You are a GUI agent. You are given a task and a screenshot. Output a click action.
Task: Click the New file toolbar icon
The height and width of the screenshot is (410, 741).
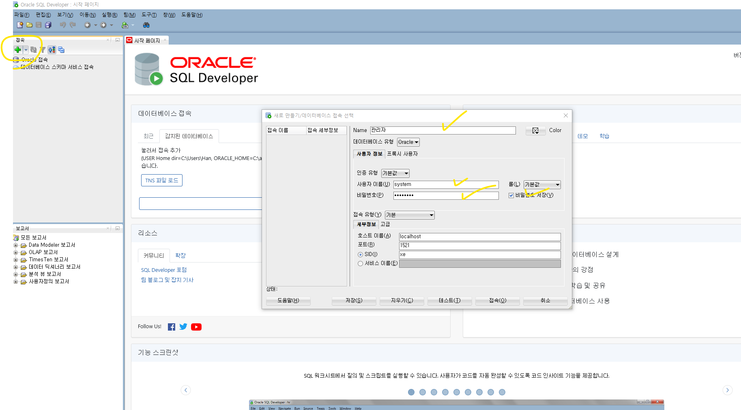tap(20, 25)
